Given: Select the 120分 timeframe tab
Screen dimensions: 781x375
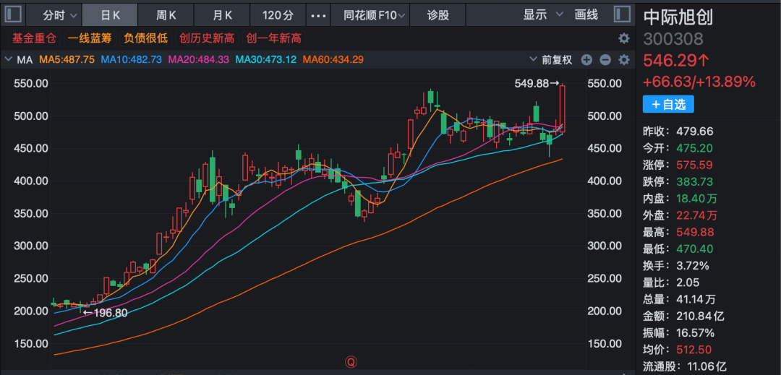Looking at the screenshot, I should click(278, 14).
